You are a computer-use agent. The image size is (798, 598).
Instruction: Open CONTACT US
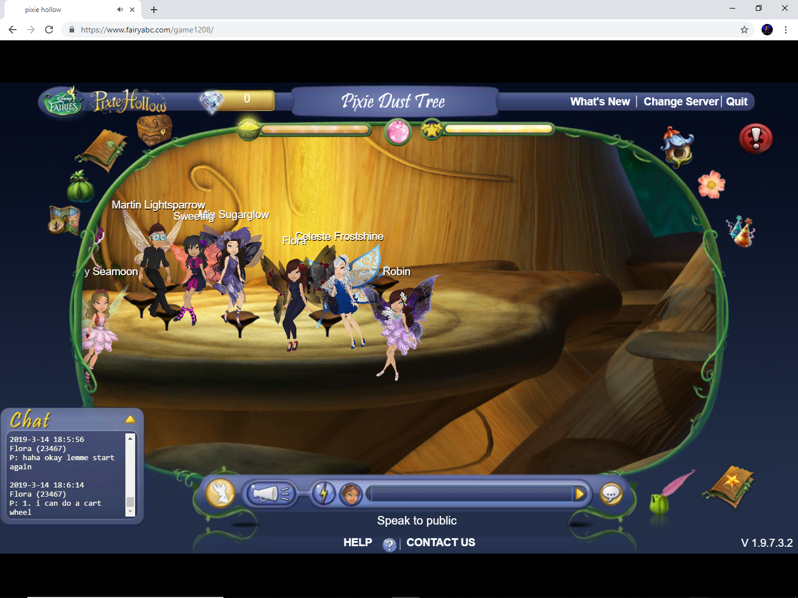click(x=441, y=542)
